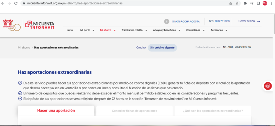Viewport: 275px width, 126px height.
Task: Click the NSS number text
Action: click(220, 21)
